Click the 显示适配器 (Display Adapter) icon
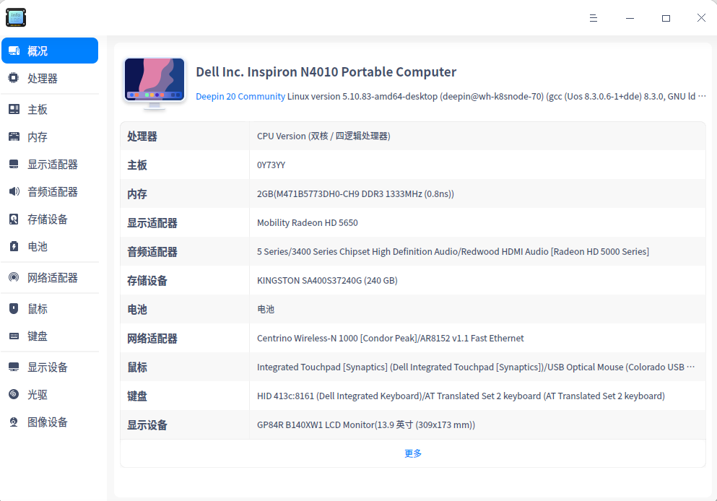 click(x=13, y=164)
